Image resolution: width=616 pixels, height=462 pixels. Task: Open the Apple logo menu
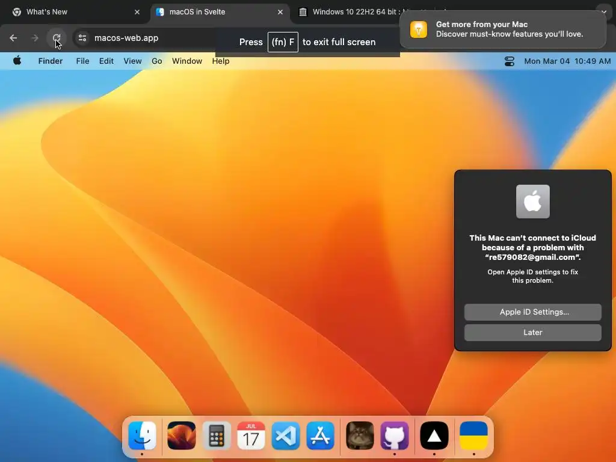point(17,61)
